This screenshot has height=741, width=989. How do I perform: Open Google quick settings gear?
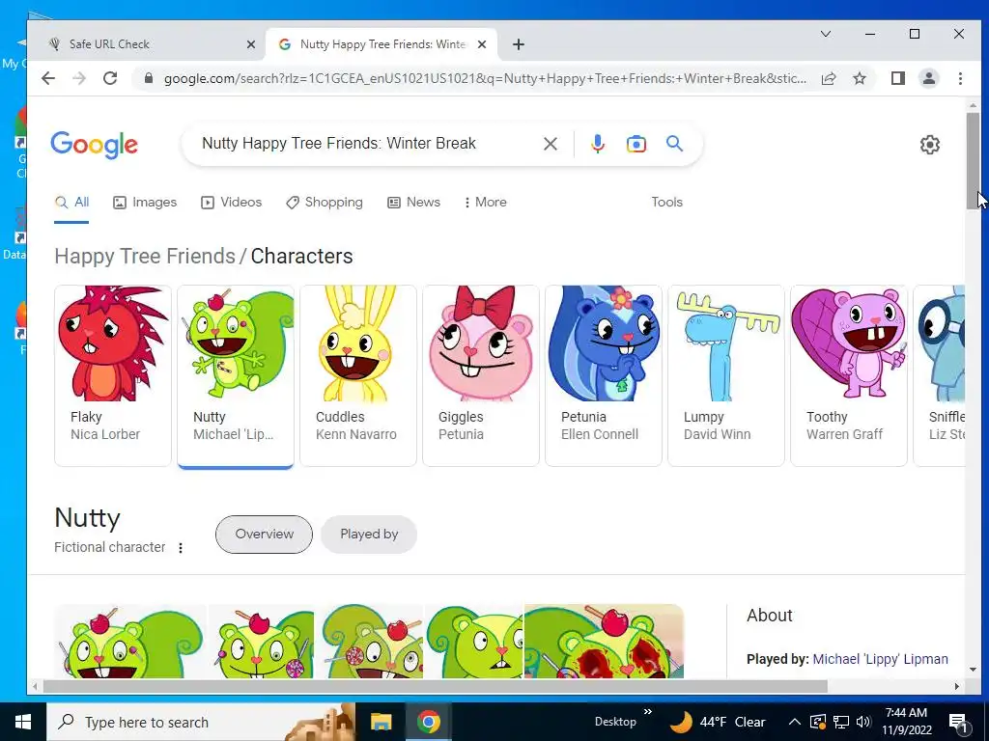(929, 145)
